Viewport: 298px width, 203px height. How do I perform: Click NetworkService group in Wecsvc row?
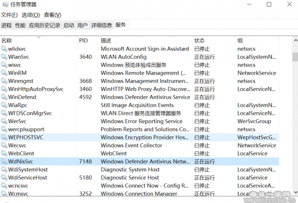[257, 146]
